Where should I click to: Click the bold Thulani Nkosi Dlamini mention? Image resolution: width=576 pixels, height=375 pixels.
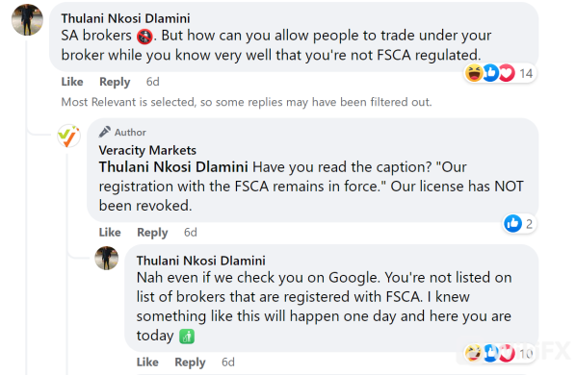[173, 167]
